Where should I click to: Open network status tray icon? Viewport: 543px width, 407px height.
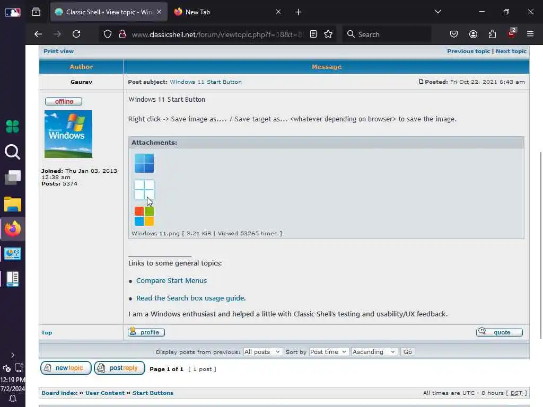(x=19, y=368)
